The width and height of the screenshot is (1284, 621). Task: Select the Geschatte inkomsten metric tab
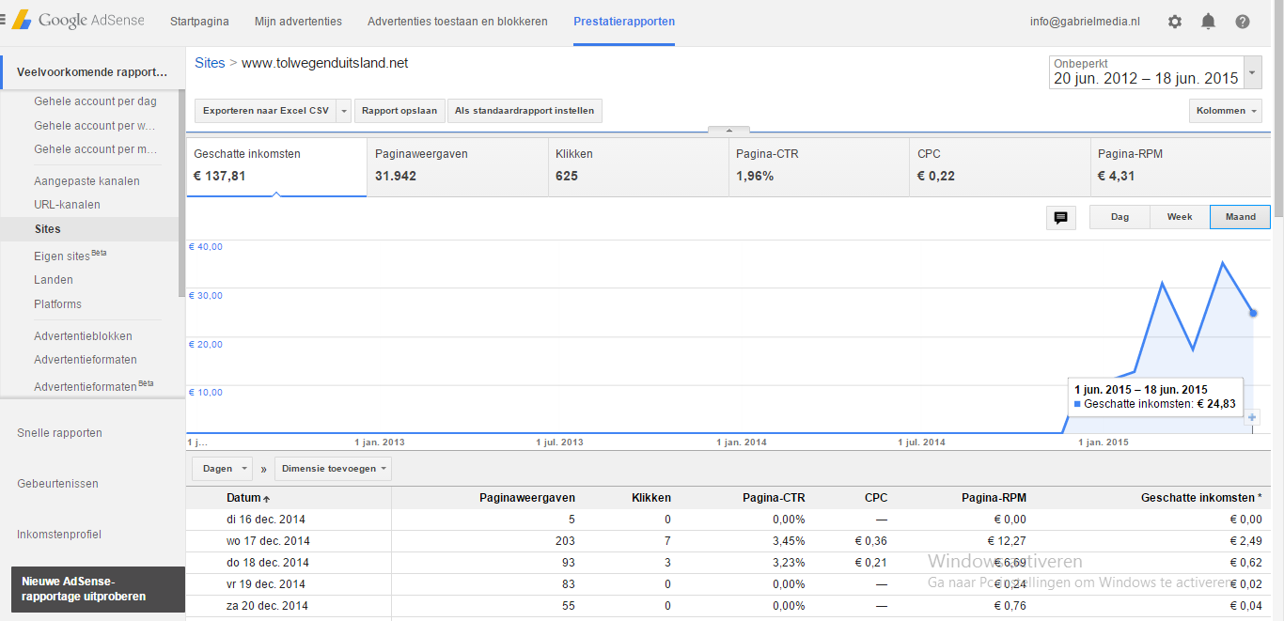tap(276, 167)
